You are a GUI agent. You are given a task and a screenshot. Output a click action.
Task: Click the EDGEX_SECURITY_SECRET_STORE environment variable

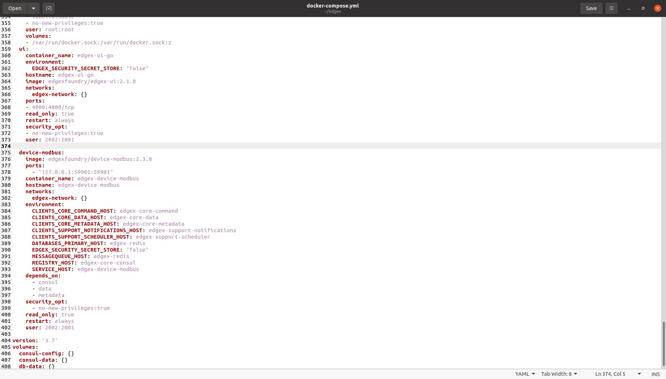76,68
